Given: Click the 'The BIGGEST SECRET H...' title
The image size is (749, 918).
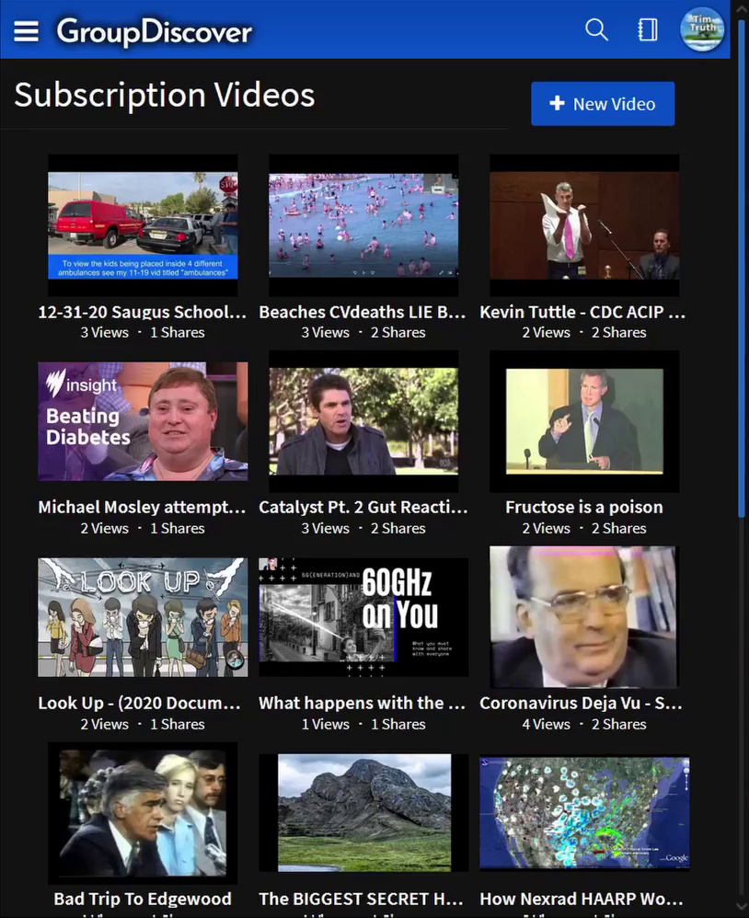Looking at the screenshot, I should click(x=362, y=899).
